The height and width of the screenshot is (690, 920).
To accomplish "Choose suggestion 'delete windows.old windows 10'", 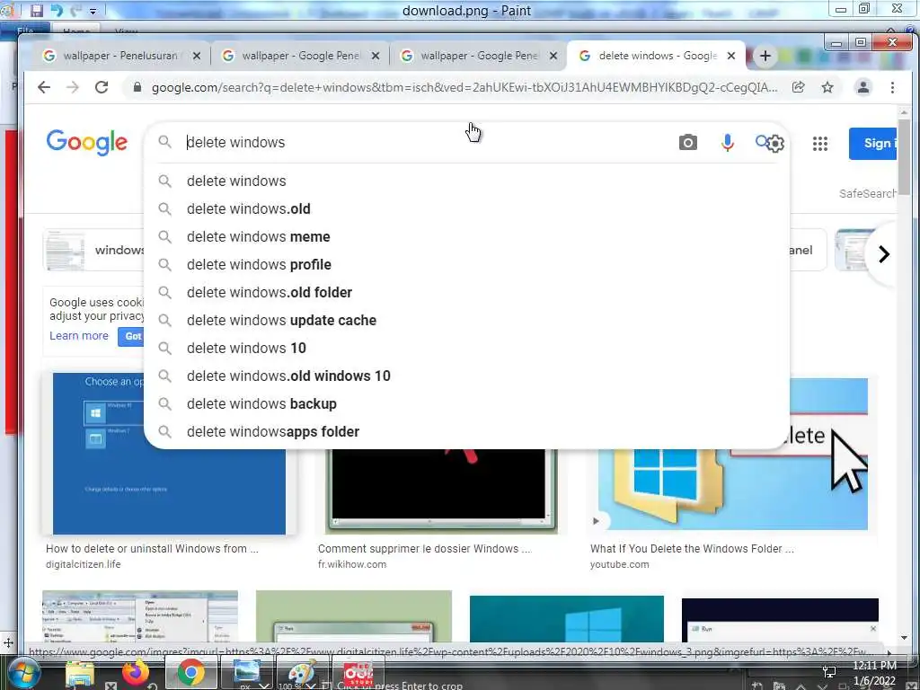I will [x=466, y=376].
